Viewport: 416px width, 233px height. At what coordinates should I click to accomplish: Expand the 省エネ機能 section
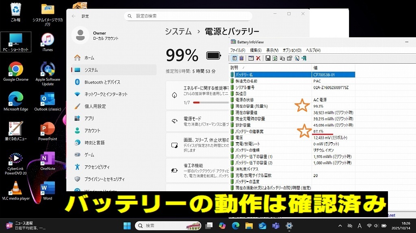pyautogui.click(x=197, y=170)
